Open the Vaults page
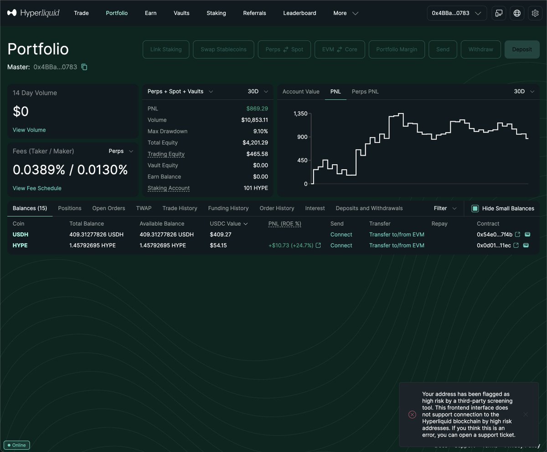The width and height of the screenshot is (547, 452). coord(181,13)
